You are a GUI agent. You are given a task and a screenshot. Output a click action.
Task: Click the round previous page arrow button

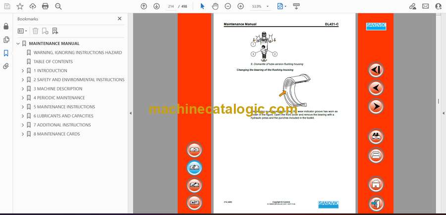[376, 88]
